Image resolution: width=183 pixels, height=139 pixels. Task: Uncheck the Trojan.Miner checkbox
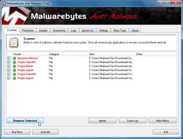tap(9, 66)
